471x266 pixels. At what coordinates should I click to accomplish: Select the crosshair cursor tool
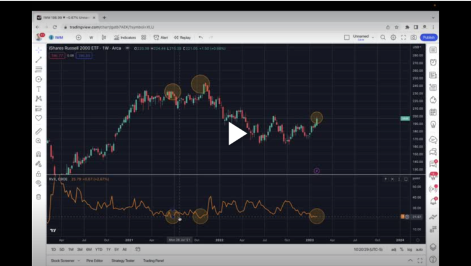39,50
